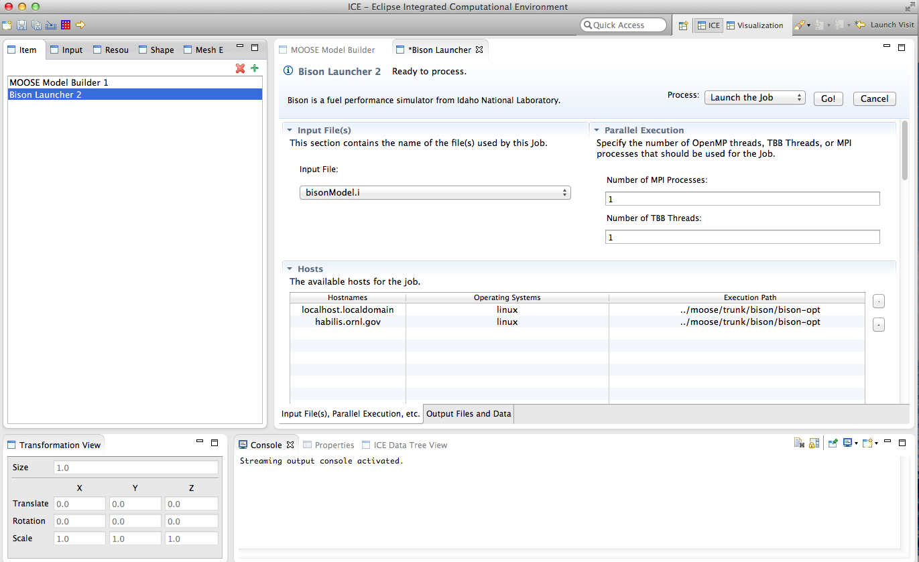The image size is (919, 562).
Task: Switch to the Item tab
Action: pyautogui.click(x=22, y=50)
